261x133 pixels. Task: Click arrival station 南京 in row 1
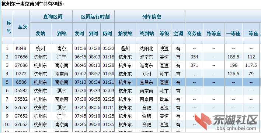(x=62, y=48)
